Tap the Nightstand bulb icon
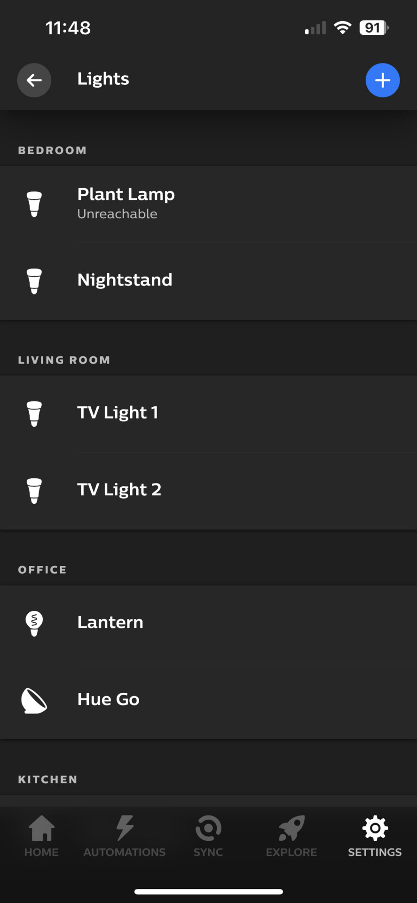The width and height of the screenshot is (417, 903). click(34, 281)
